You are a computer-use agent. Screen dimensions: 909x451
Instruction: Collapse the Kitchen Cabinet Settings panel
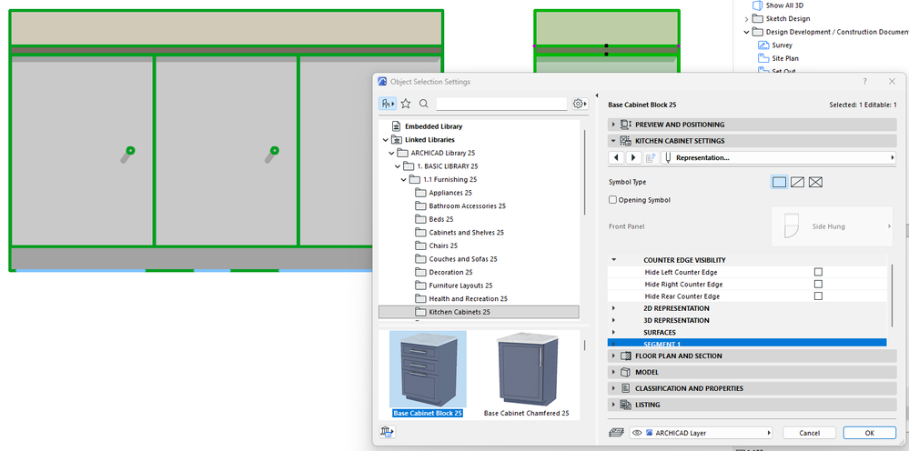click(614, 141)
